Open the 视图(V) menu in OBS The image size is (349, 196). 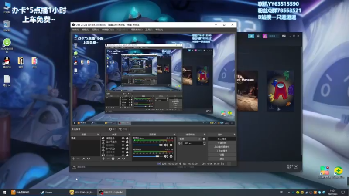click(95, 30)
